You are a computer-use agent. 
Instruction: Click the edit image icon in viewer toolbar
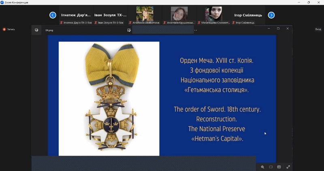click(x=129, y=30)
